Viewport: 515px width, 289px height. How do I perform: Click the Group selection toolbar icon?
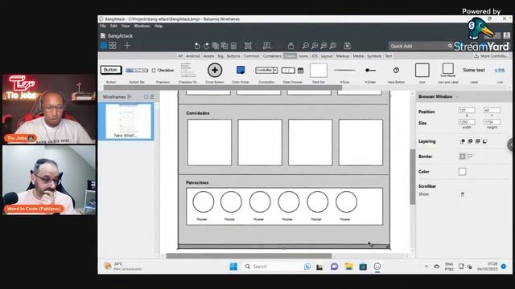(x=248, y=46)
